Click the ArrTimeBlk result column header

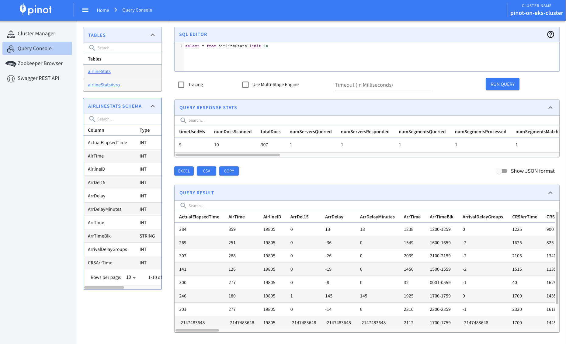click(441, 217)
